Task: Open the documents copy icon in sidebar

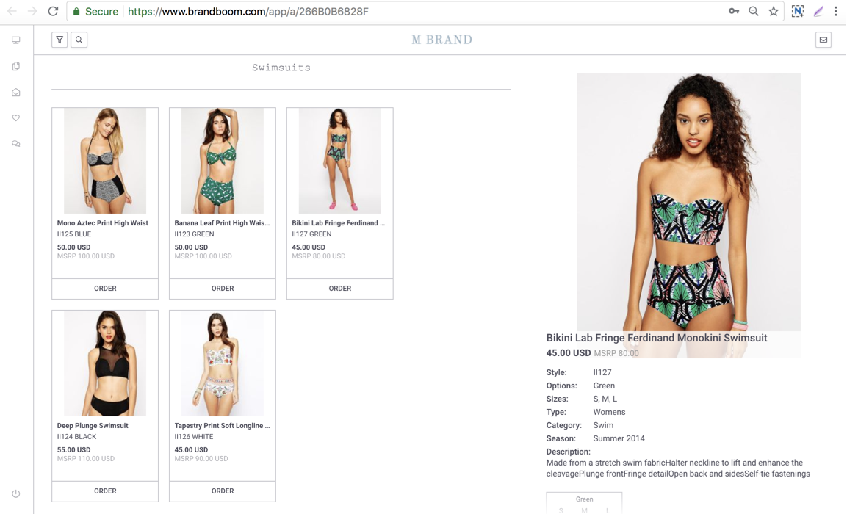Action: tap(16, 66)
